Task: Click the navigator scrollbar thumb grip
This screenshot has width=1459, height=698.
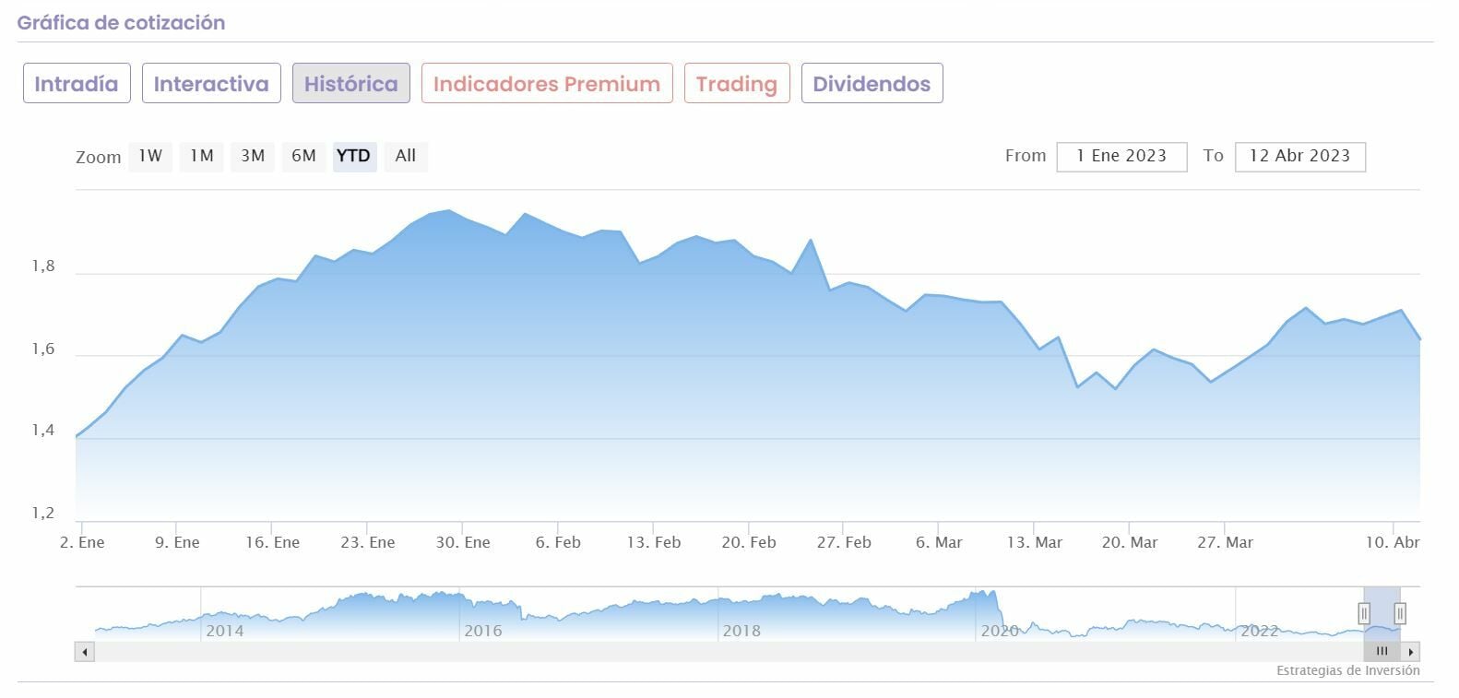Action: [1382, 652]
